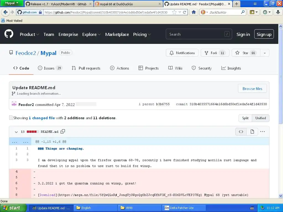Collapse the README.md diff chevron

point(16,132)
